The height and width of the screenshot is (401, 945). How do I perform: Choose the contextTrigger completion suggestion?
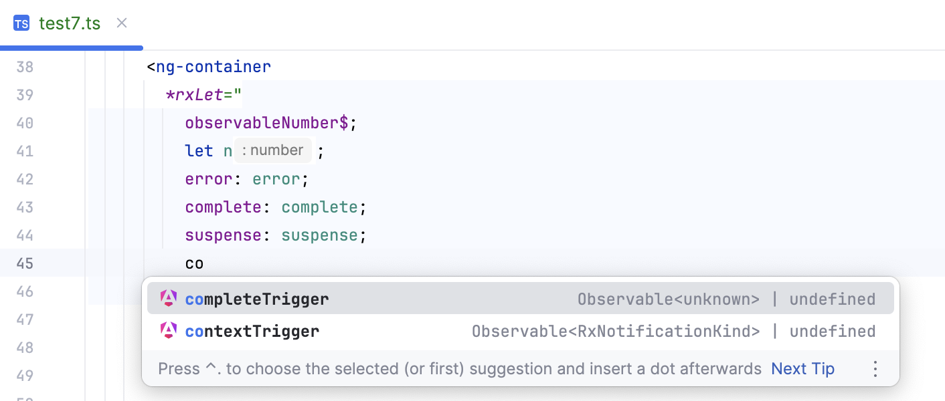252,331
